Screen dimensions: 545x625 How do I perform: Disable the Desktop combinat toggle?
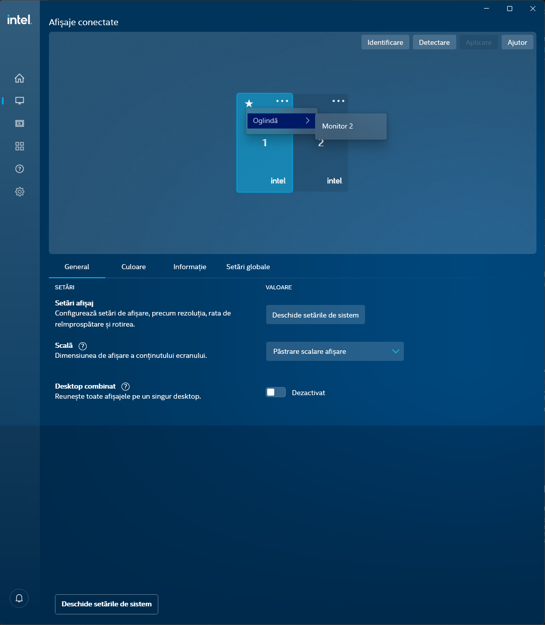coord(275,392)
